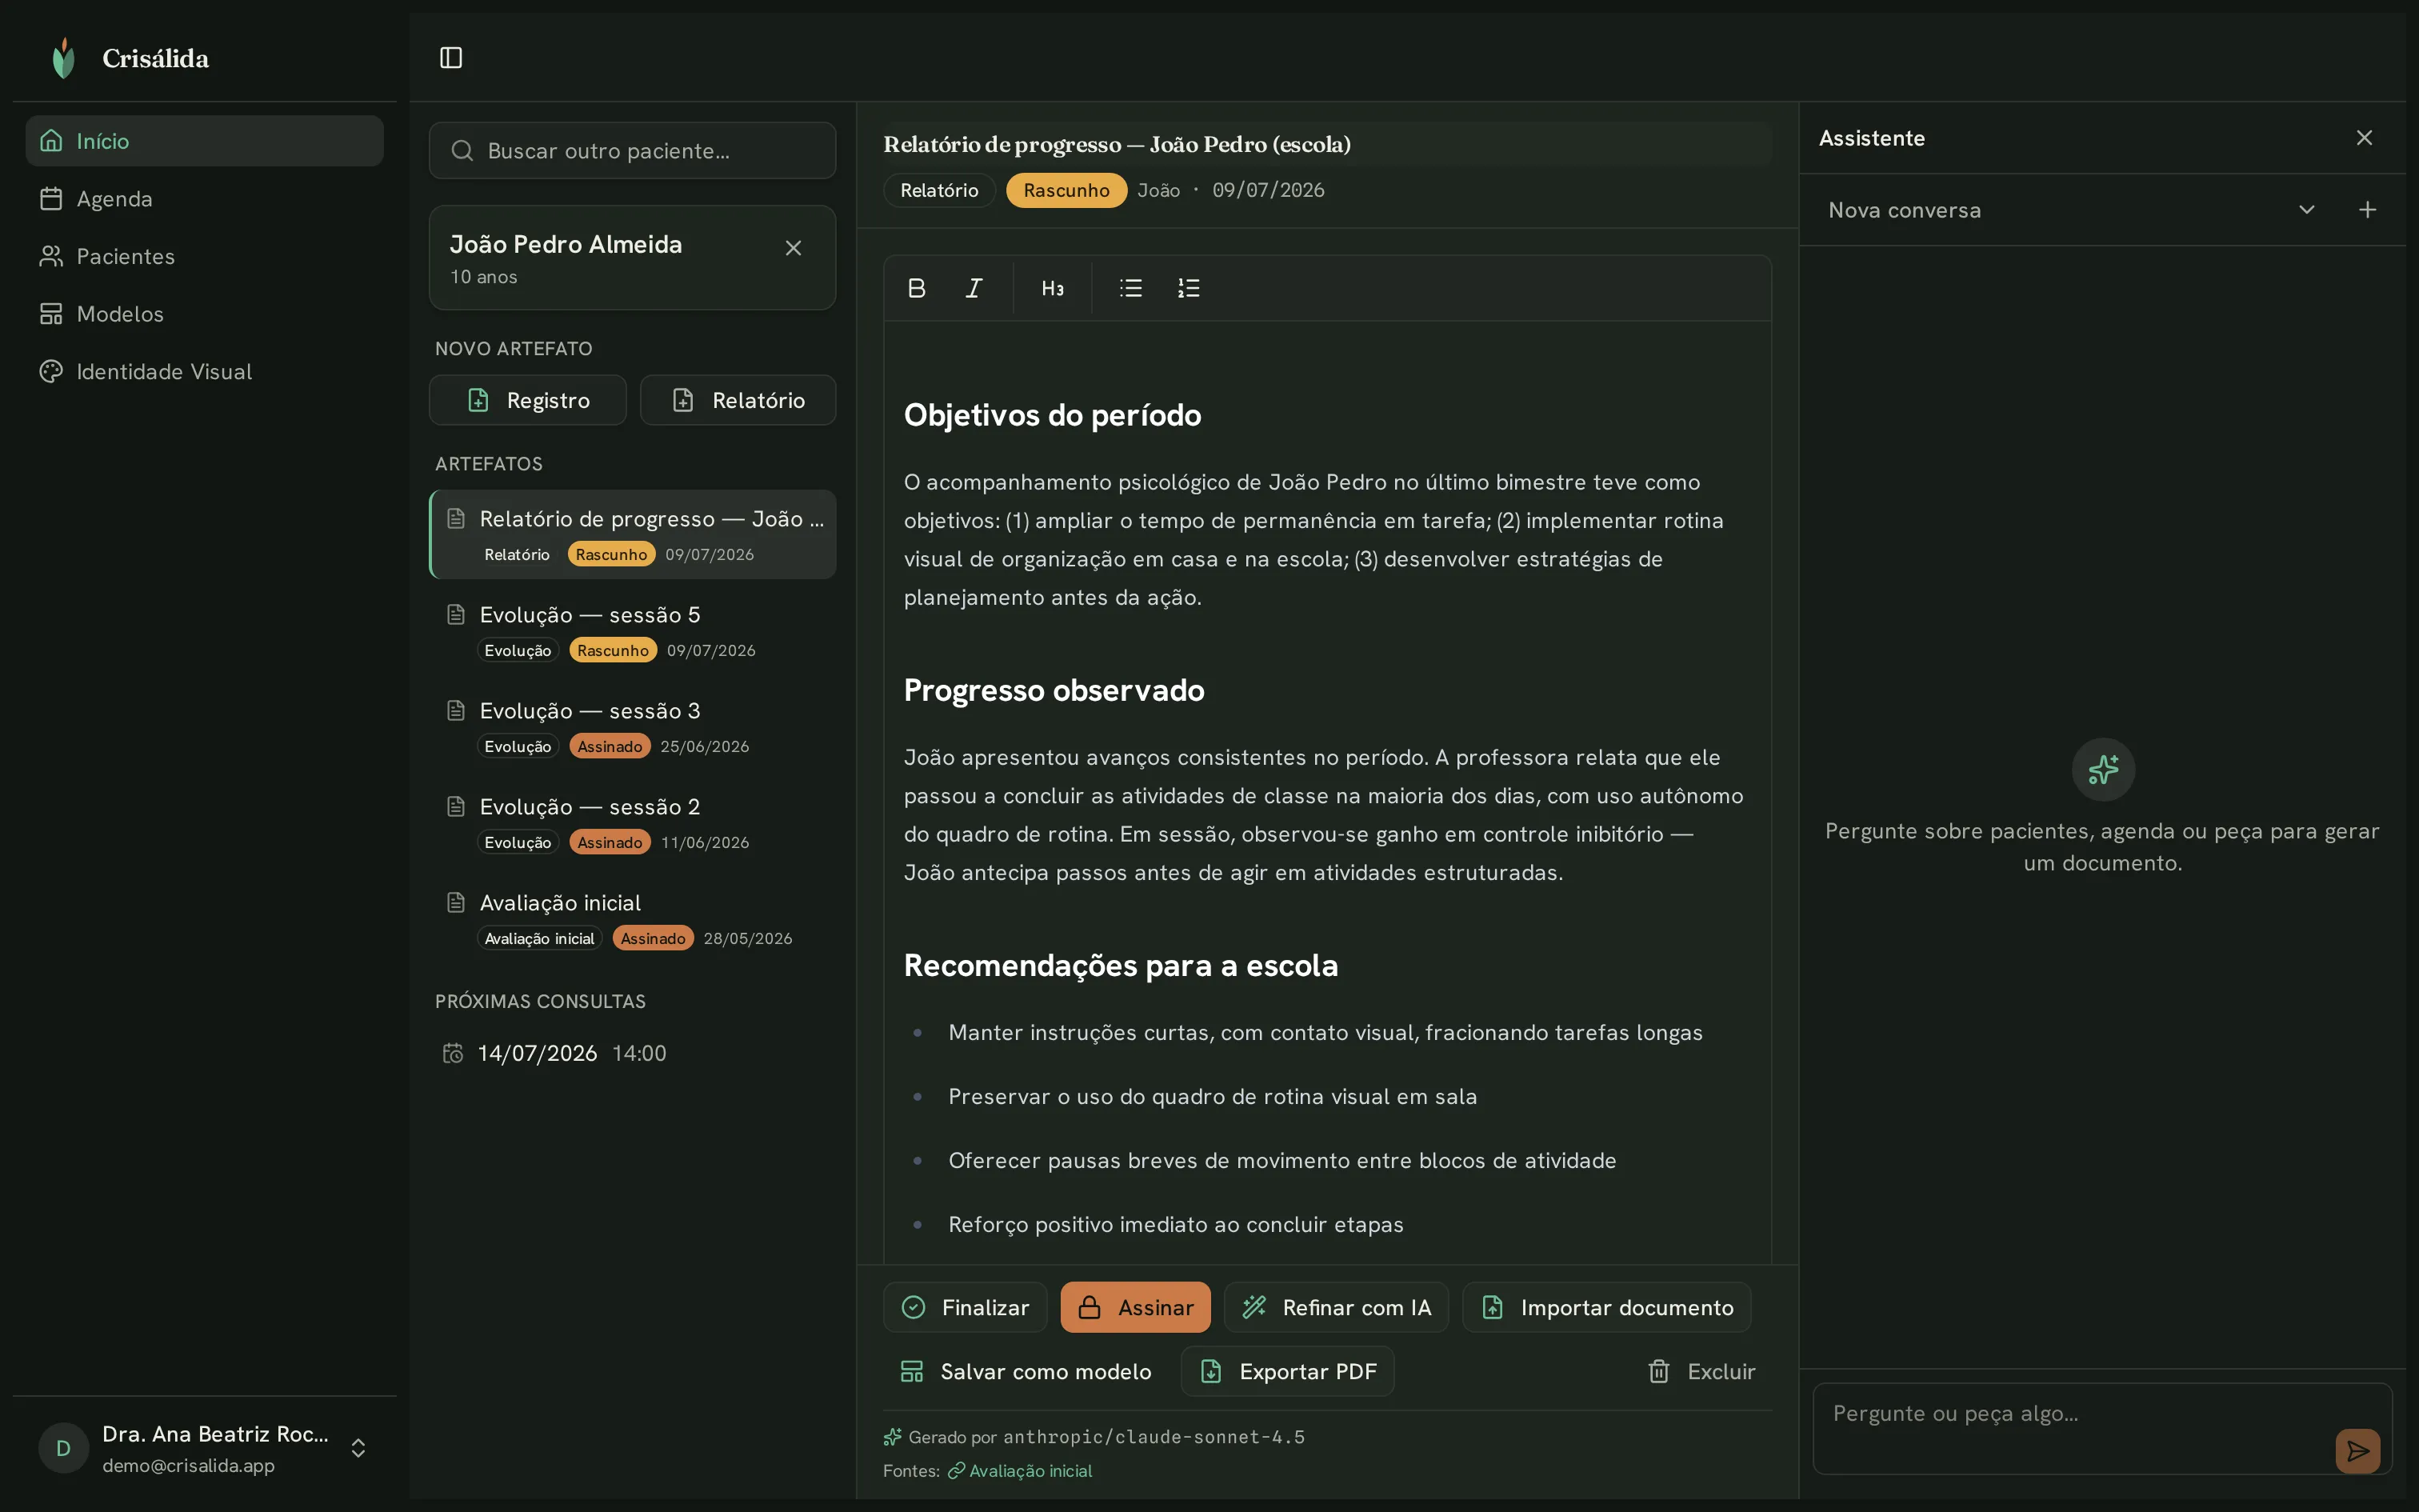Click the Assinado badge on sessão 3

[x=610, y=746]
